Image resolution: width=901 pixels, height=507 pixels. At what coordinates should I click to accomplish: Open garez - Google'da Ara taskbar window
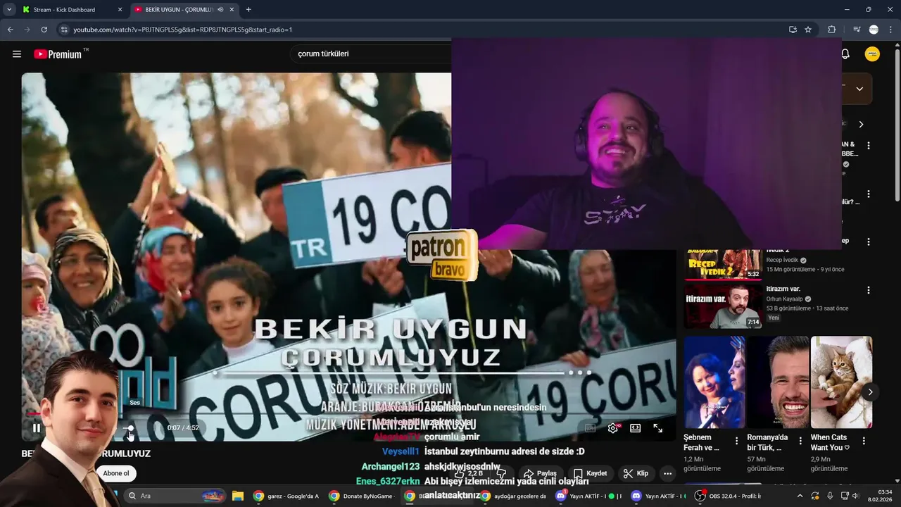(x=286, y=496)
